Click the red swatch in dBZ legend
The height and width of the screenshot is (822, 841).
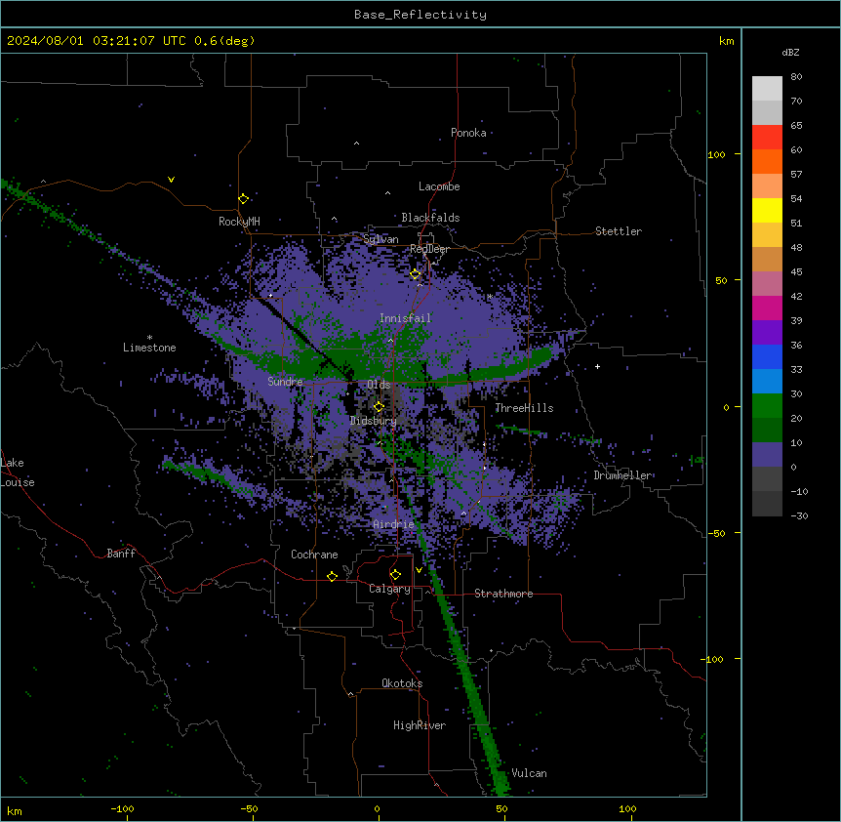767,138
